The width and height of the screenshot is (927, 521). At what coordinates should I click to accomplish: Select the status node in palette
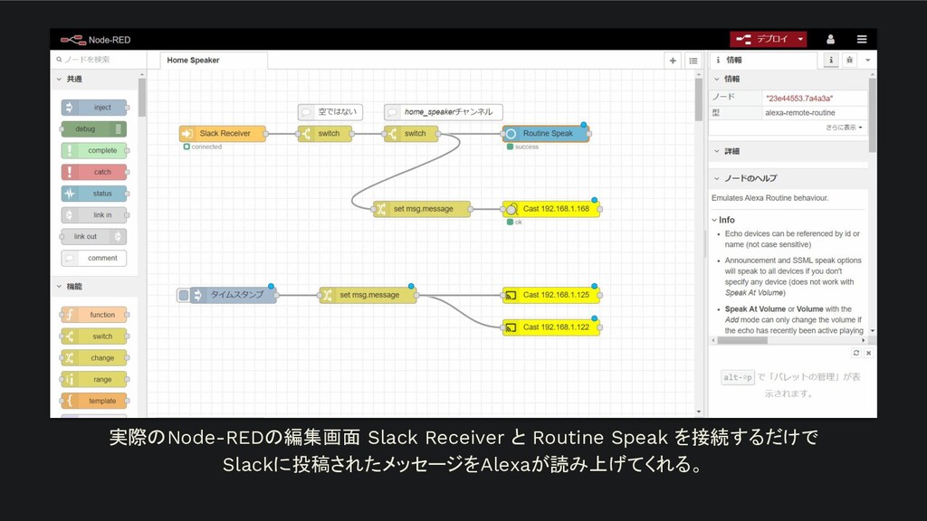coord(94,194)
